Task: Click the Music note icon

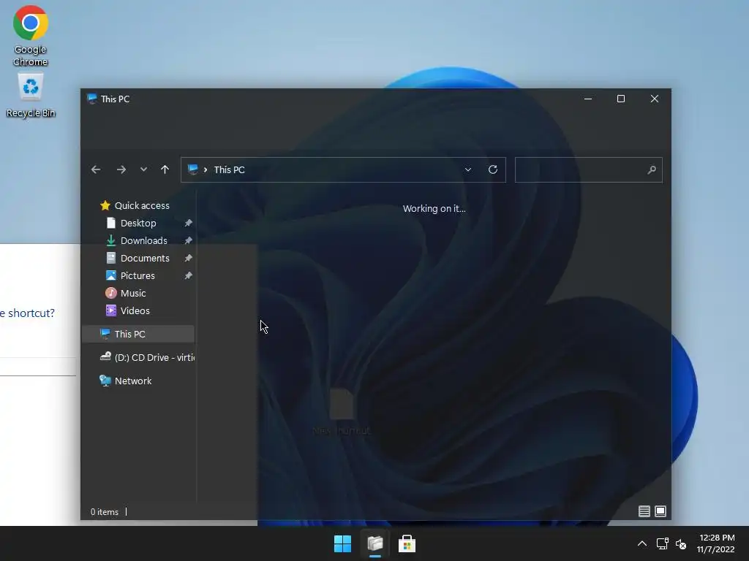Action: click(x=111, y=293)
